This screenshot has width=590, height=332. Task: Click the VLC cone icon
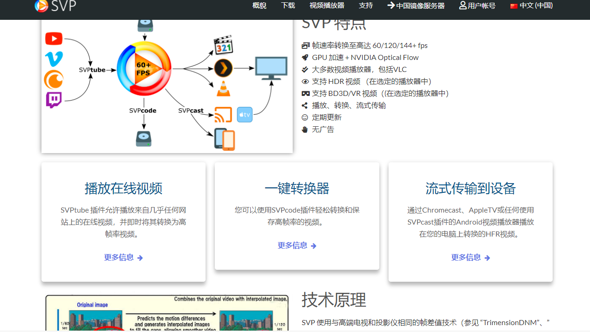point(223,89)
